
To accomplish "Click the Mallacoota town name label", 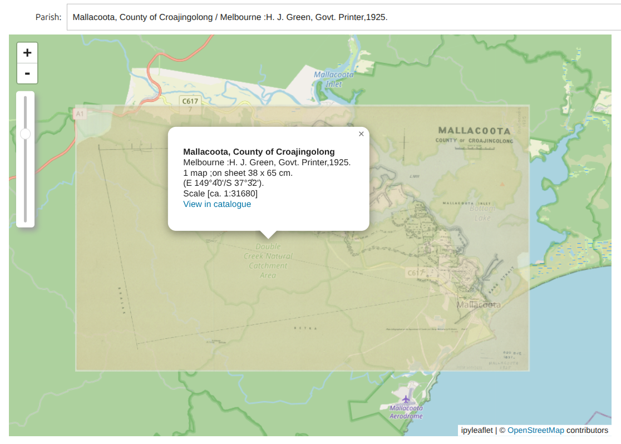I will (478, 304).
